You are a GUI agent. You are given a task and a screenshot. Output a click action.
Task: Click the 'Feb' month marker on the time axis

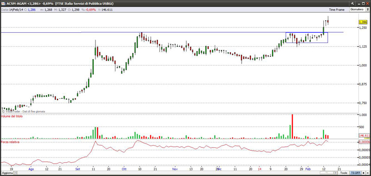(307, 169)
